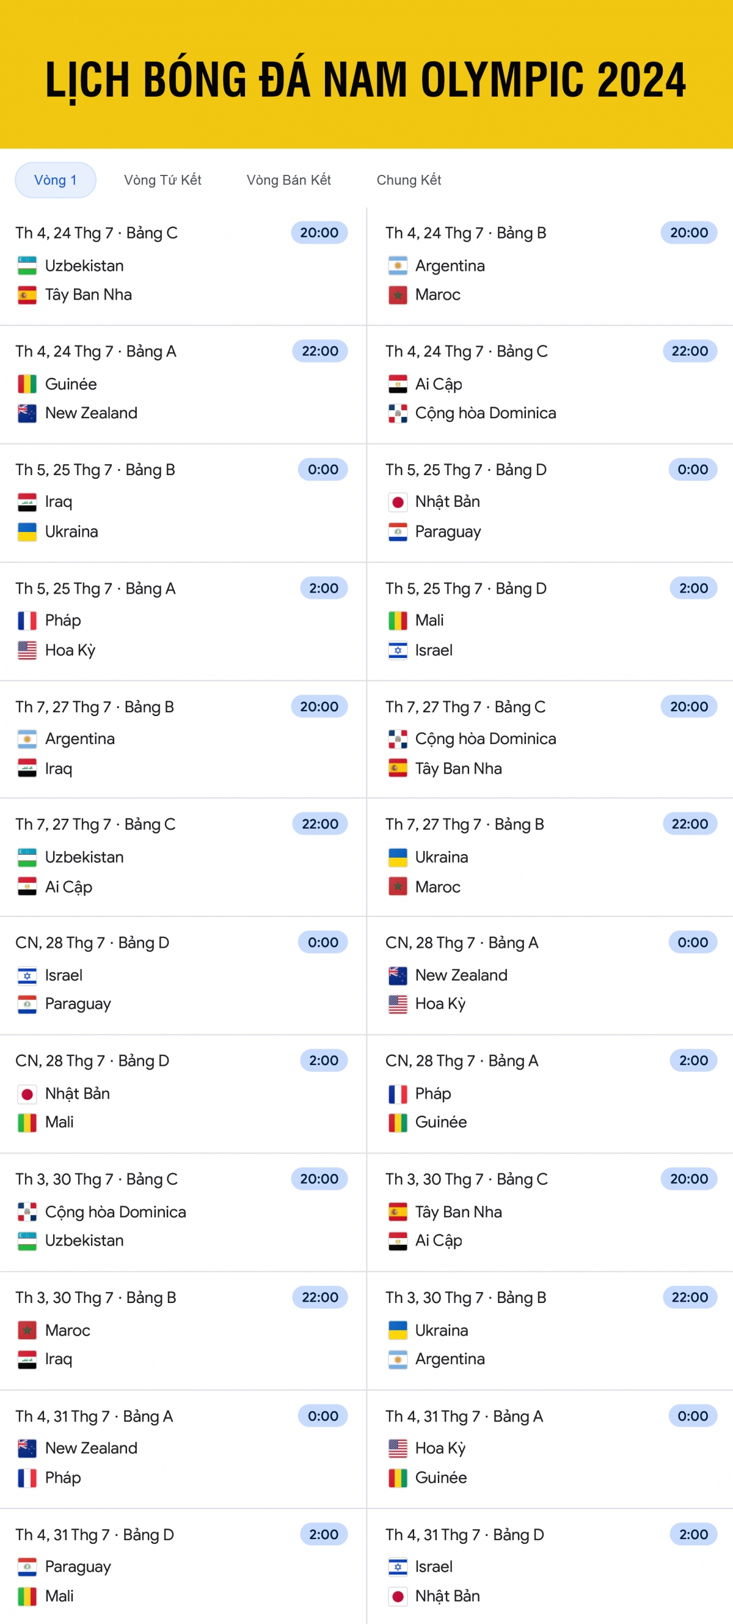Open the Vòng Bán Kết tab

coord(288,180)
